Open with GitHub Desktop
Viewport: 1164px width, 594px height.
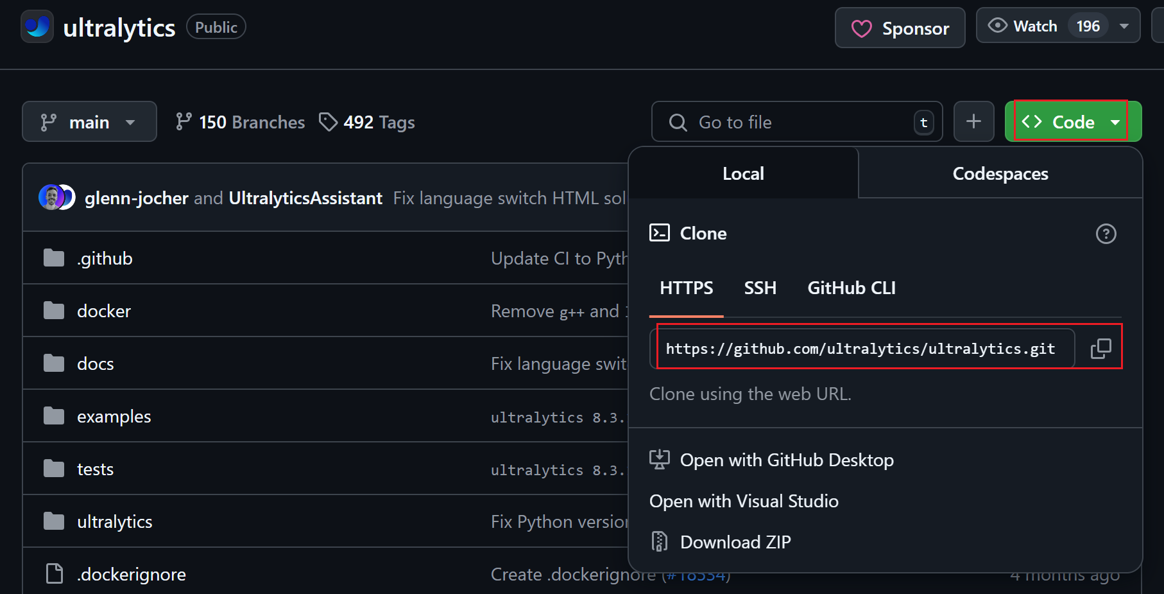pos(786,460)
